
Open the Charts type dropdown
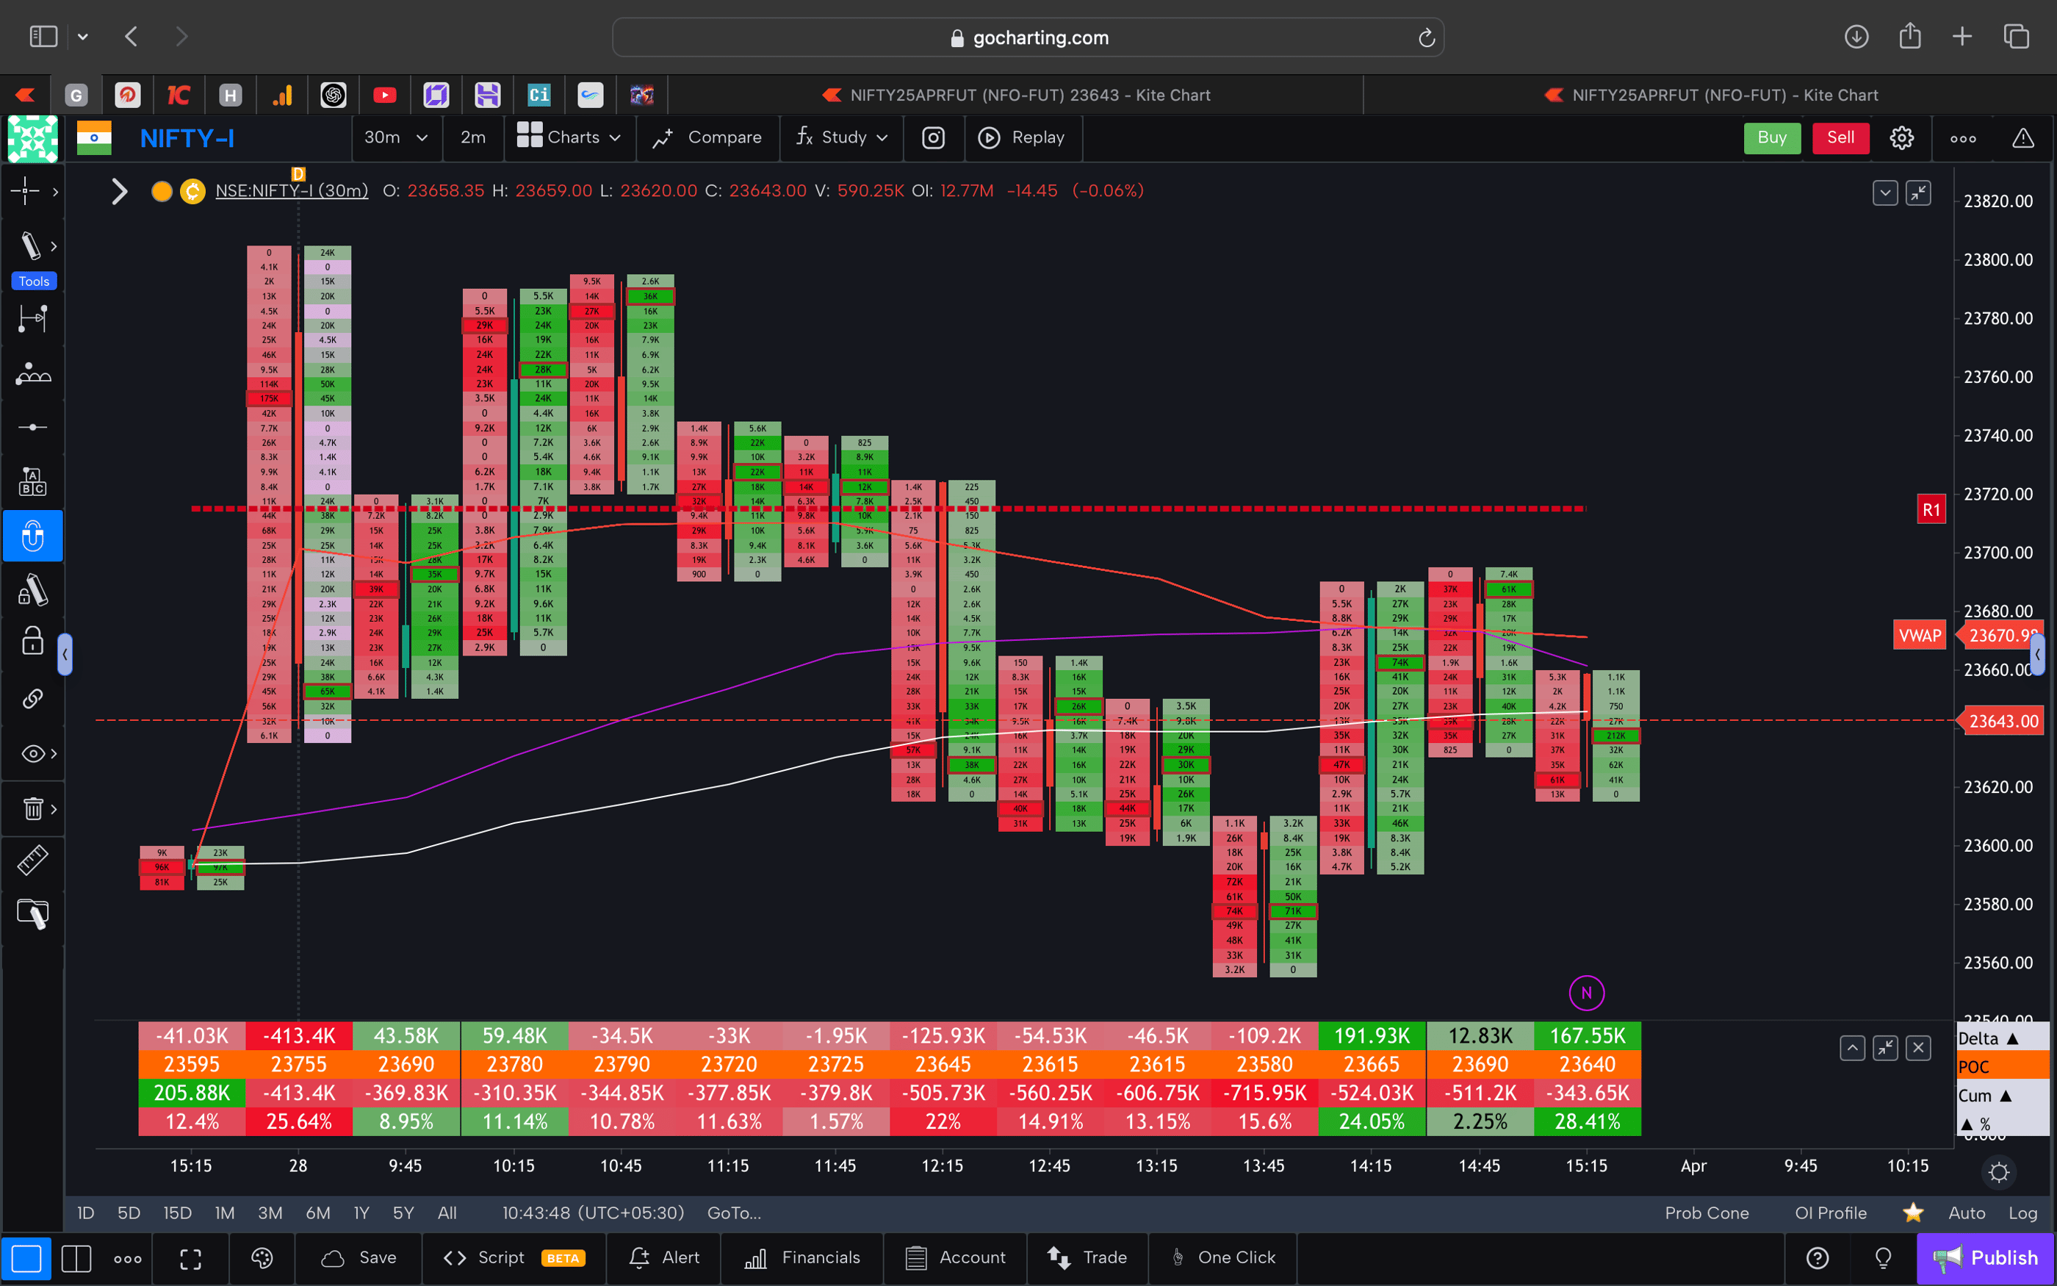[569, 138]
